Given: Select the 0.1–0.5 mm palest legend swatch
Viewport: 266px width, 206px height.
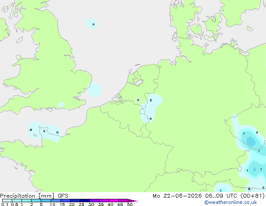Looking at the screenshot, I should click(7, 201).
